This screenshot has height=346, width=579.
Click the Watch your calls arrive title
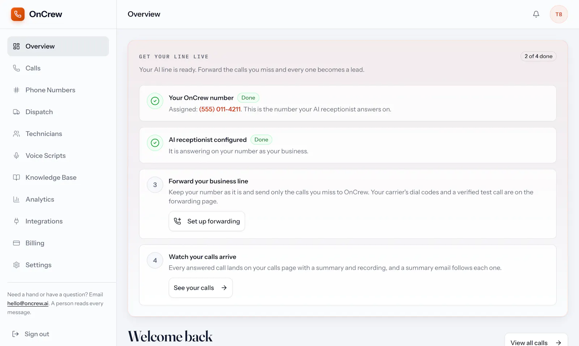tap(202, 257)
